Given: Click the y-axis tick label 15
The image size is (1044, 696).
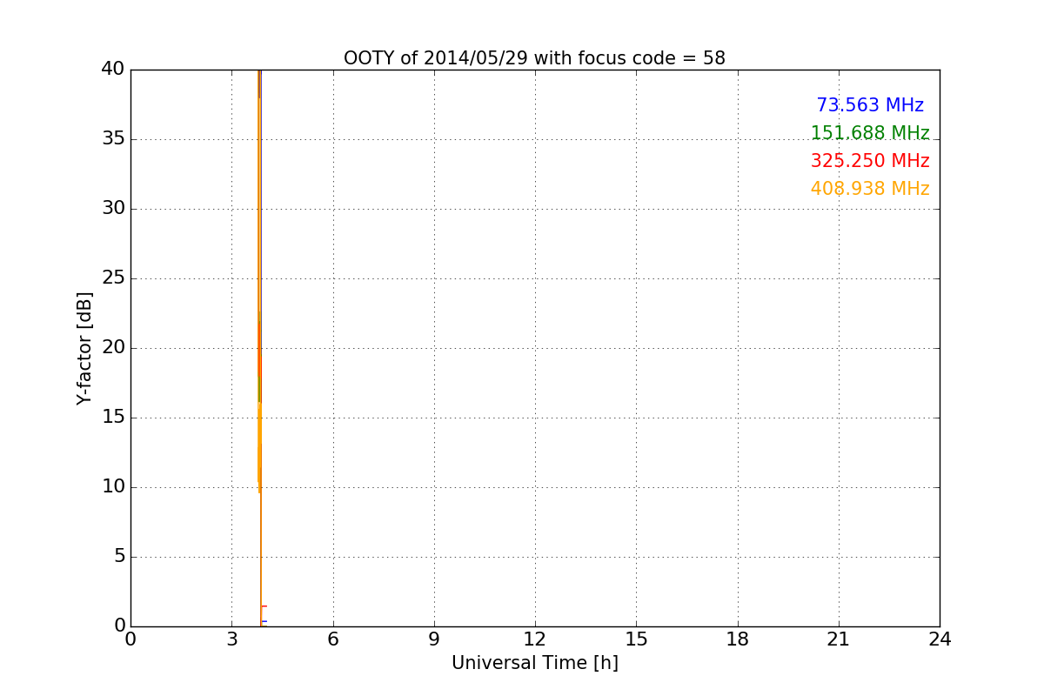Looking at the screenshot, I should pyautogui.click(x=113, y=417).
